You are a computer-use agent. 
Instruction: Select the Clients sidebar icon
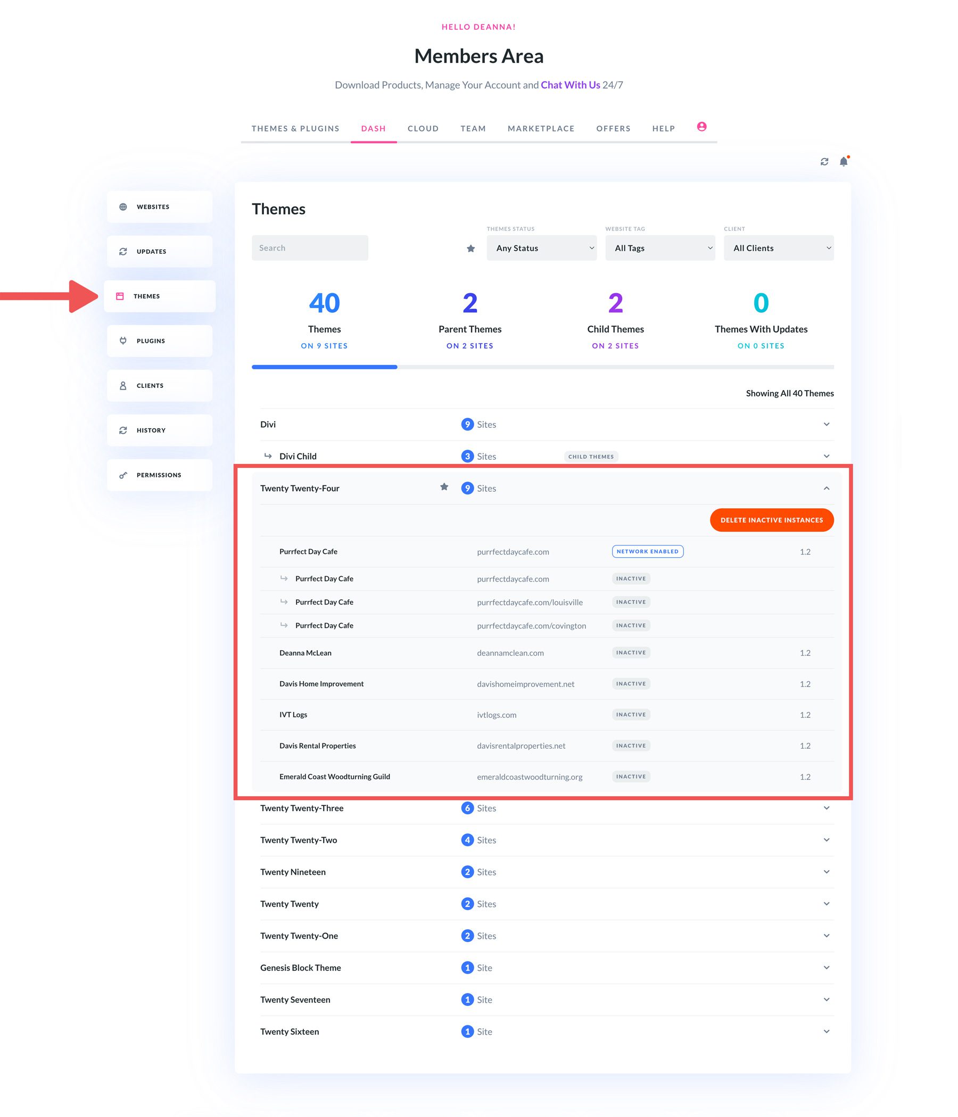click(x=123, y=385)
